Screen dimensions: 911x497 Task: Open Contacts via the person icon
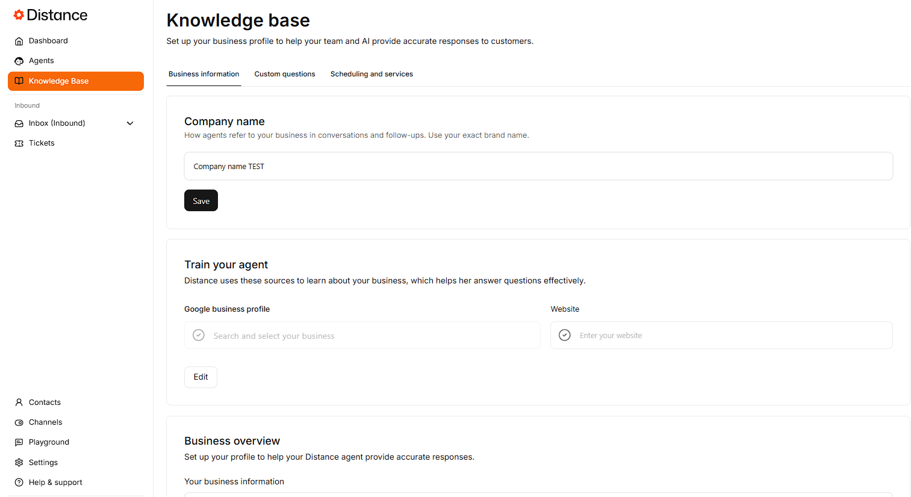coord(19,403)
